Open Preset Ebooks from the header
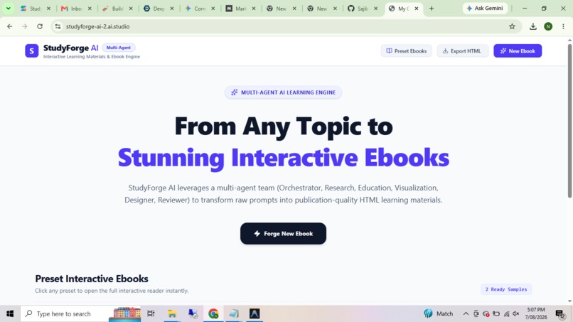Viewport: 573px width, 322px height. (407, 50)
